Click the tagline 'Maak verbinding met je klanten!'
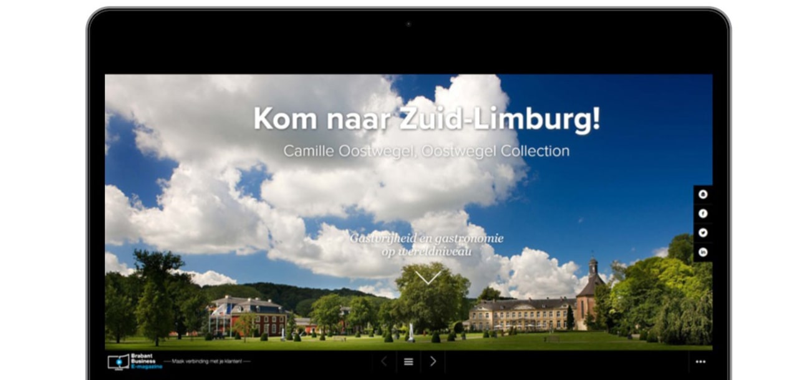 click(x=206, y=361)
